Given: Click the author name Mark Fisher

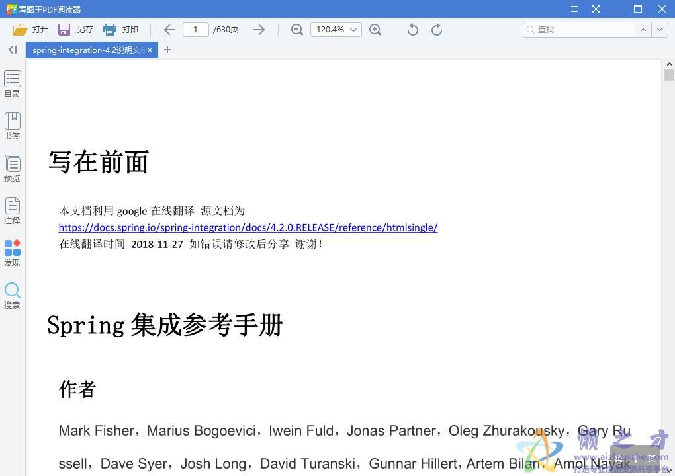Looking at the screenshot, I should 97,430.
